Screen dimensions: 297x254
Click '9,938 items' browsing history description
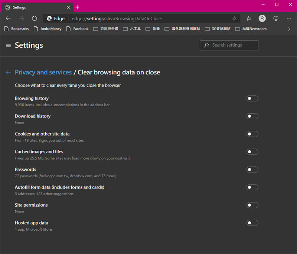[x=62, y=105]
